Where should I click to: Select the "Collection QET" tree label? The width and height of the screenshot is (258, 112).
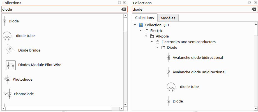157,25
